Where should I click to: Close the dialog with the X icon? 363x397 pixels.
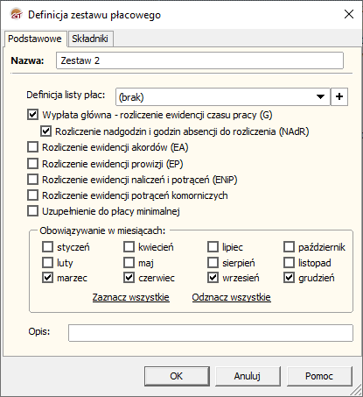click(x=349, y=14)
